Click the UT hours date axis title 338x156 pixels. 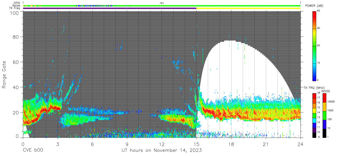[x=162, y=150]
